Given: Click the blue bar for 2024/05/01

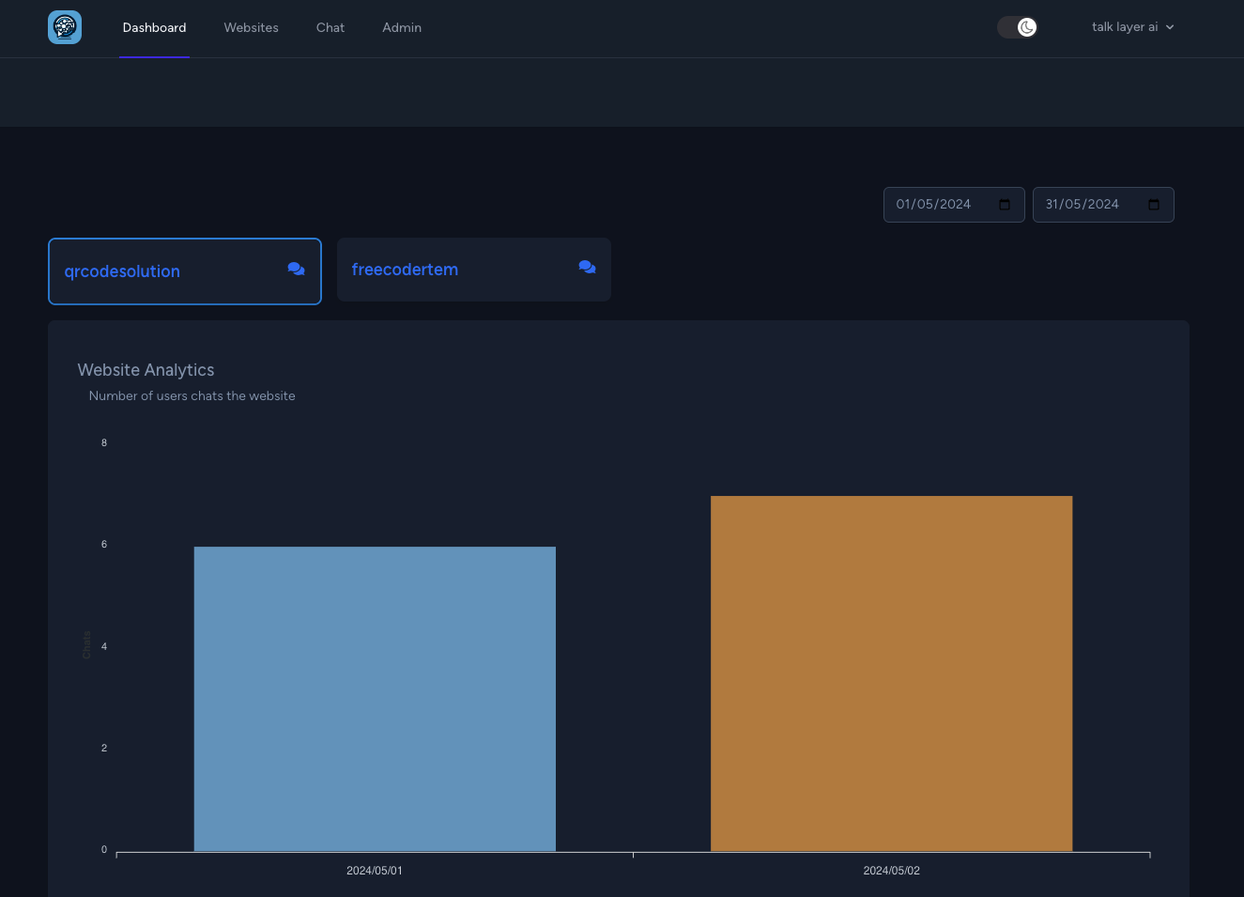Looking at the screenshot, I should (x=375, y=699).
